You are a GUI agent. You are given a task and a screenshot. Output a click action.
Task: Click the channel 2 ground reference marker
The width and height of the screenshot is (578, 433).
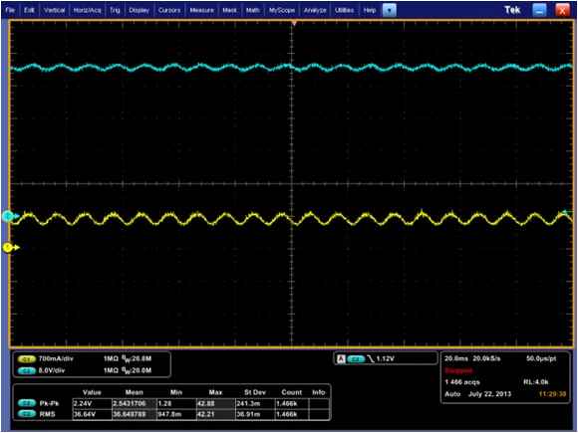pyautogui.click(x=11, y=216)
